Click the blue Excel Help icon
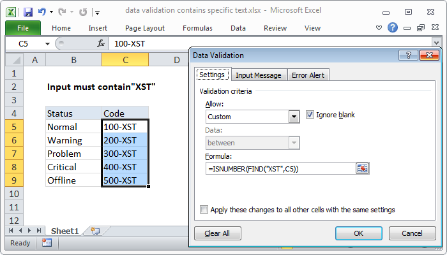The width and height of the screenshot is (447, 255). click(393, 27)
